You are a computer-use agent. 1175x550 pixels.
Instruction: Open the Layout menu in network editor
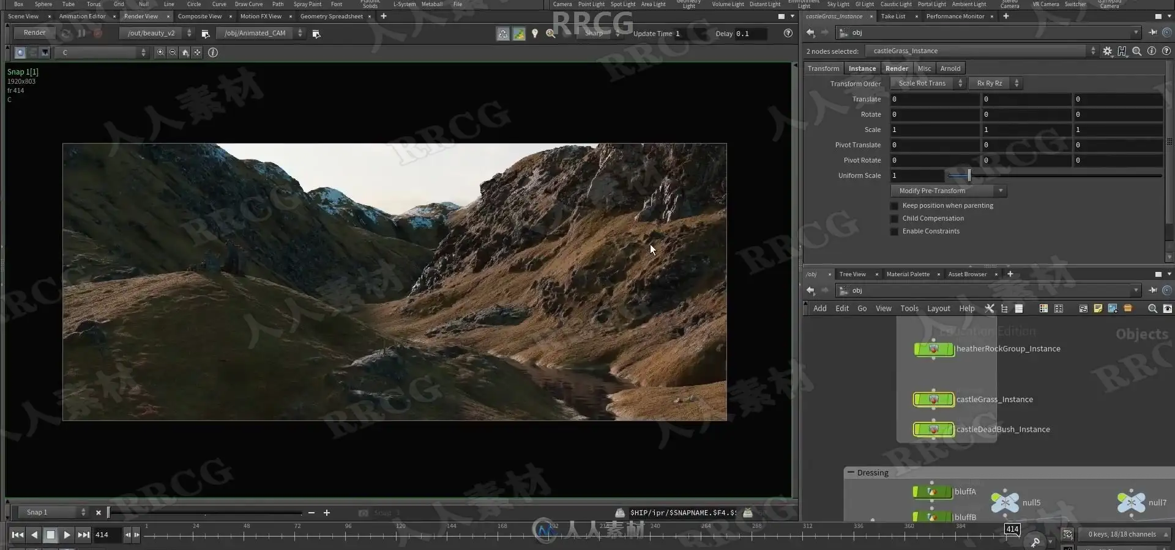coord(938,309)
